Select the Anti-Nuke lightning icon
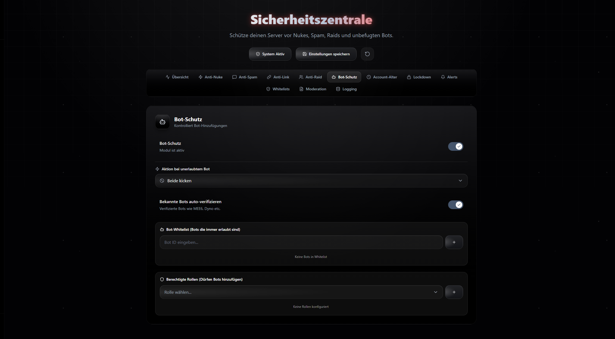The width and height of the screenshot is (615, 339). click(200, 77)
